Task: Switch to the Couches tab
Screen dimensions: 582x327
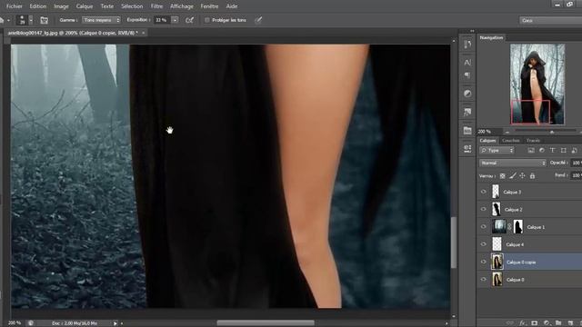Action: 511,141
